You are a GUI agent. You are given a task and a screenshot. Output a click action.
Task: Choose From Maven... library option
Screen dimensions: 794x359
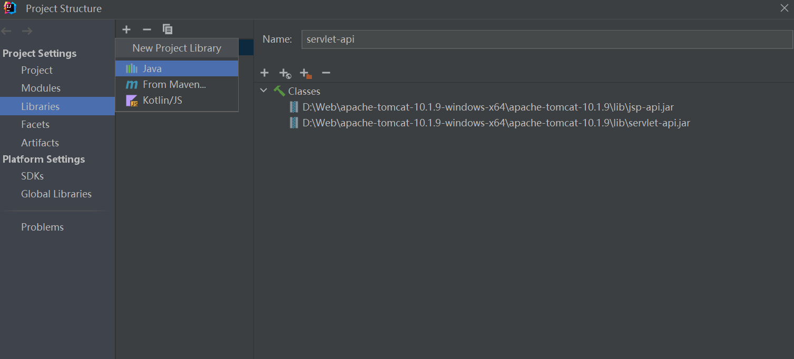(x=177, y=84)
